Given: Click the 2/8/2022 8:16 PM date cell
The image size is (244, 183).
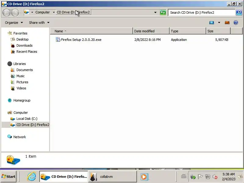Looking at the screenshot, I should coord(148,40).
